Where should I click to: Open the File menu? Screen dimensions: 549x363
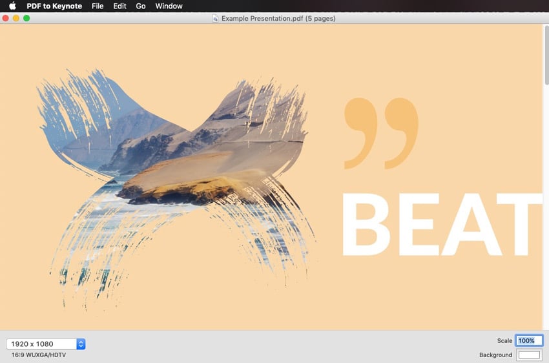(x=98, y=6)
